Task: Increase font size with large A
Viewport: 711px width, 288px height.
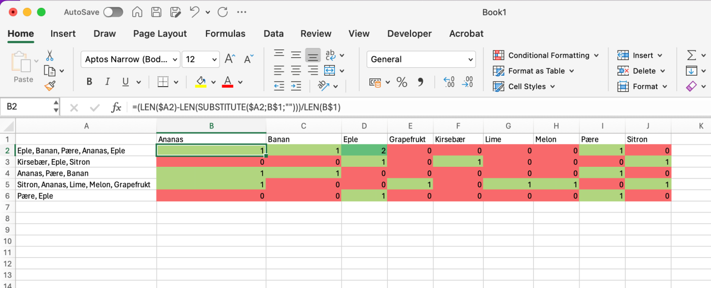Action: pos(229,59)
